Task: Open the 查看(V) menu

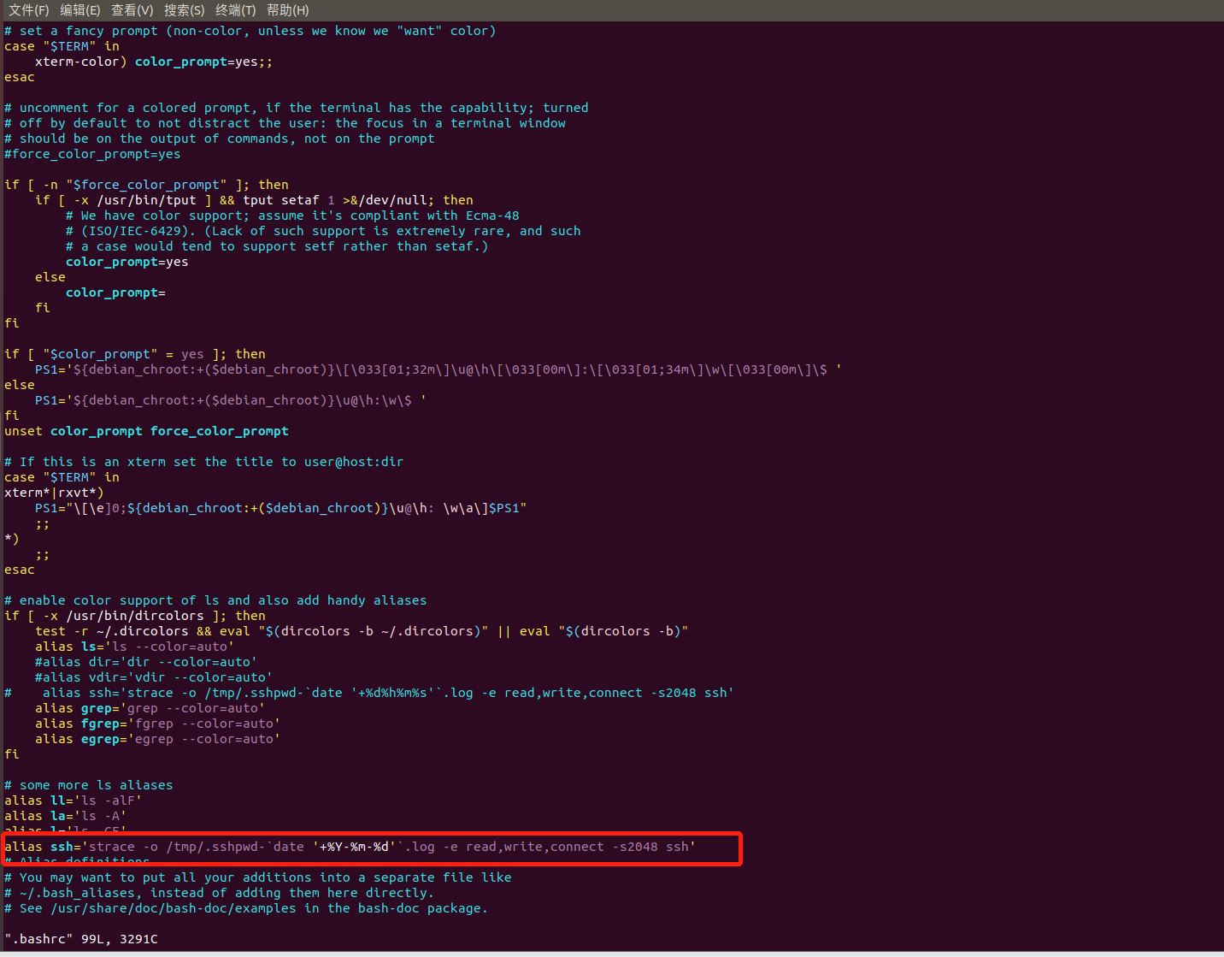Action: (x=132, y=9)
